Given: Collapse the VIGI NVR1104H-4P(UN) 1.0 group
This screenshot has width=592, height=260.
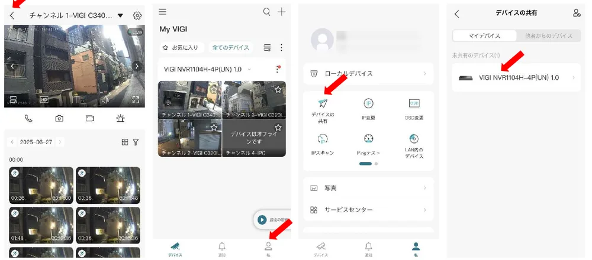Looking at the screenshot, I should [x=249, y=69].
